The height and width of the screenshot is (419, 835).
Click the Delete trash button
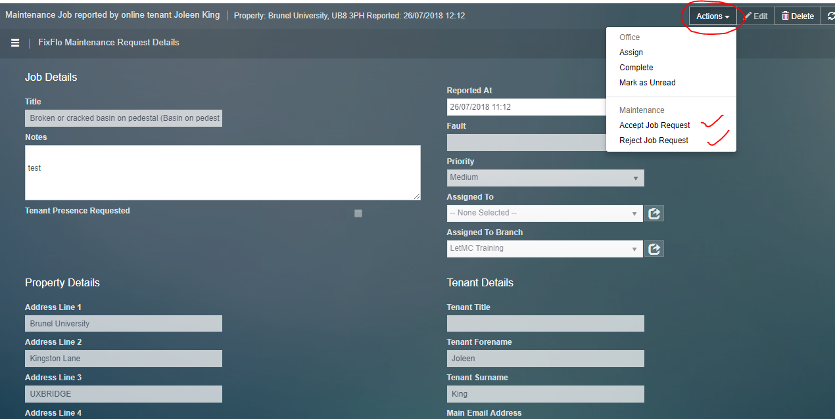pos(798,16)
